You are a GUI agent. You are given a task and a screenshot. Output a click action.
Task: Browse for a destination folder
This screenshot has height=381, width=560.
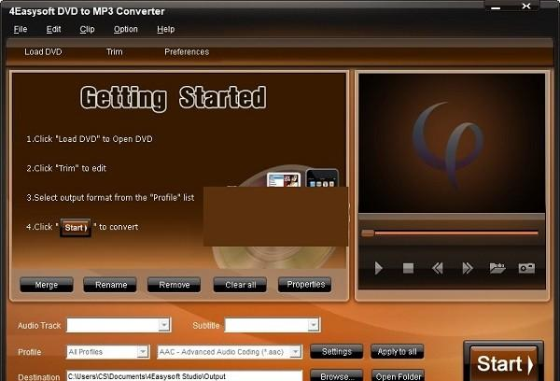tap(336, 376)
